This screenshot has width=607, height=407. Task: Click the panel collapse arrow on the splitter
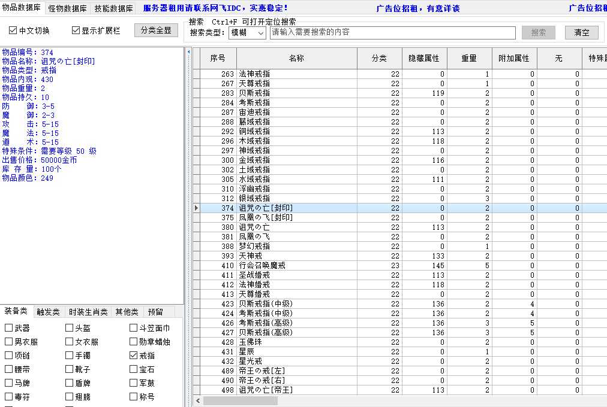[188, 52]
